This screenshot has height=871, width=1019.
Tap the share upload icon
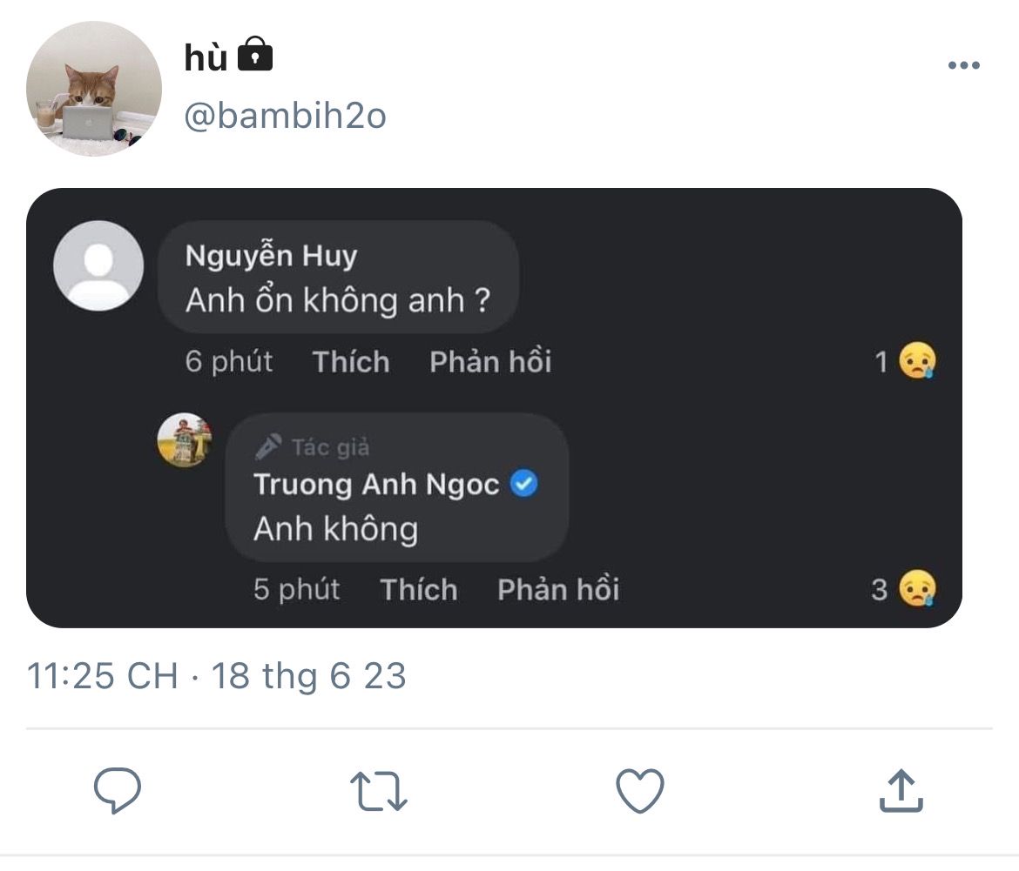(x=901, y=791)
